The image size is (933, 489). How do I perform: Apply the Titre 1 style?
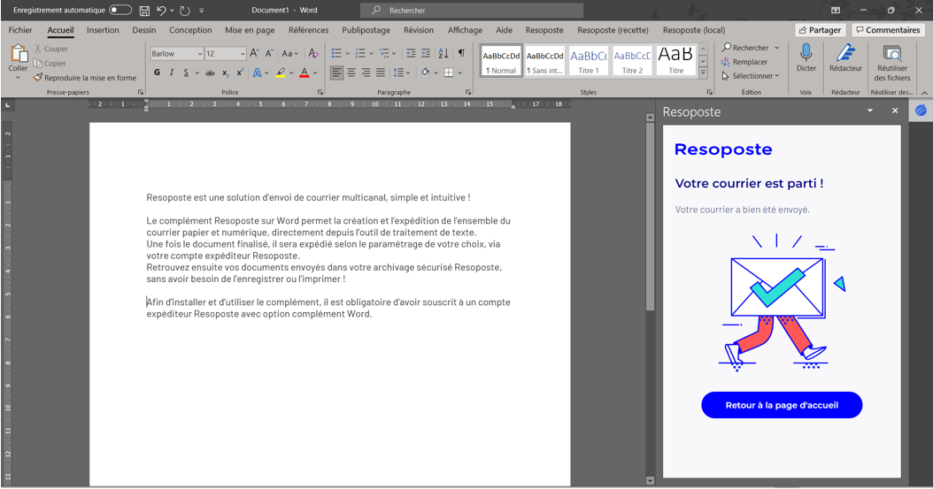(x=589, y=61)
